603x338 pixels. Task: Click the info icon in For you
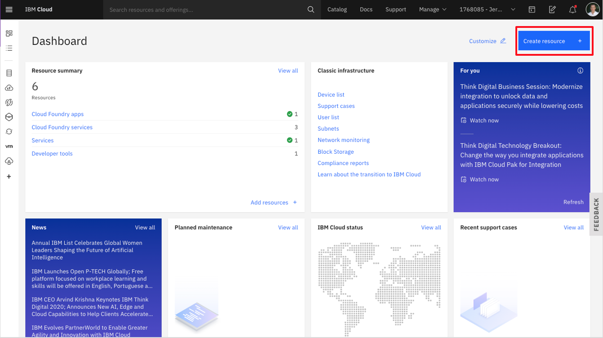[x=580, y=71]
